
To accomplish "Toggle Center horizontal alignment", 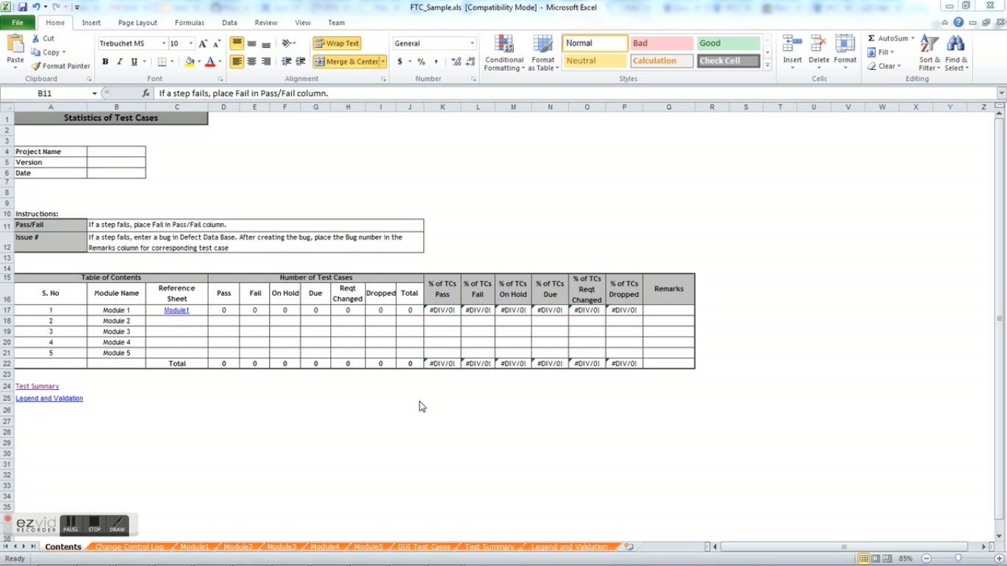I will (x=251, y=62).
